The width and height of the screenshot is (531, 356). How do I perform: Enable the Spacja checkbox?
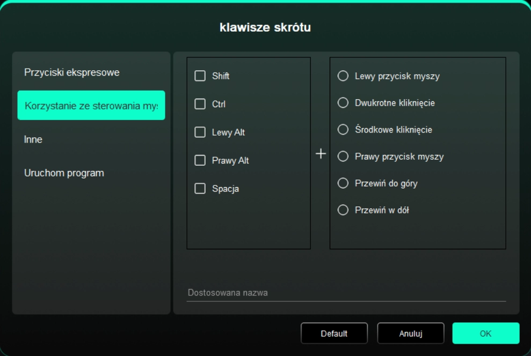[200, 189]
